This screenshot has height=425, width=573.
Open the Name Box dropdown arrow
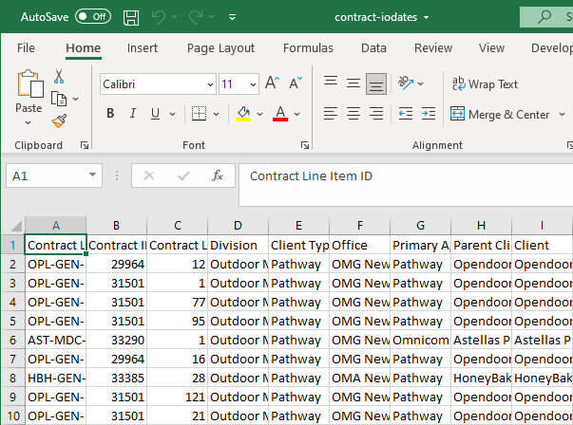[93, 176]
